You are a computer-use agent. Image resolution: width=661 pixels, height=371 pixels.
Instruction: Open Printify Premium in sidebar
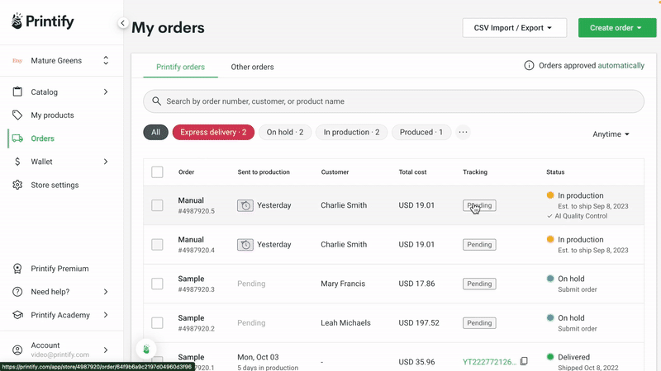point(59,269)
